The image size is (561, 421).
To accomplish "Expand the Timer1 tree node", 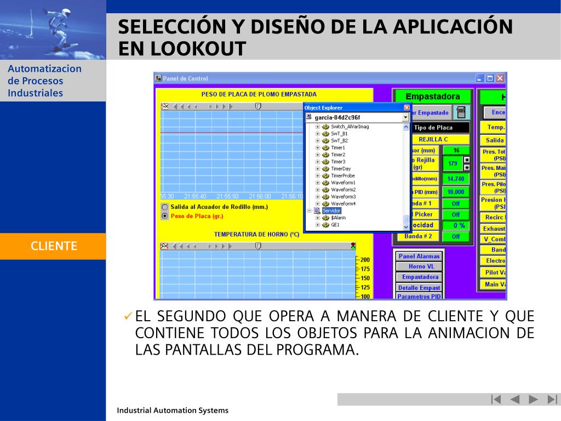I will click(x=317, y=148).
